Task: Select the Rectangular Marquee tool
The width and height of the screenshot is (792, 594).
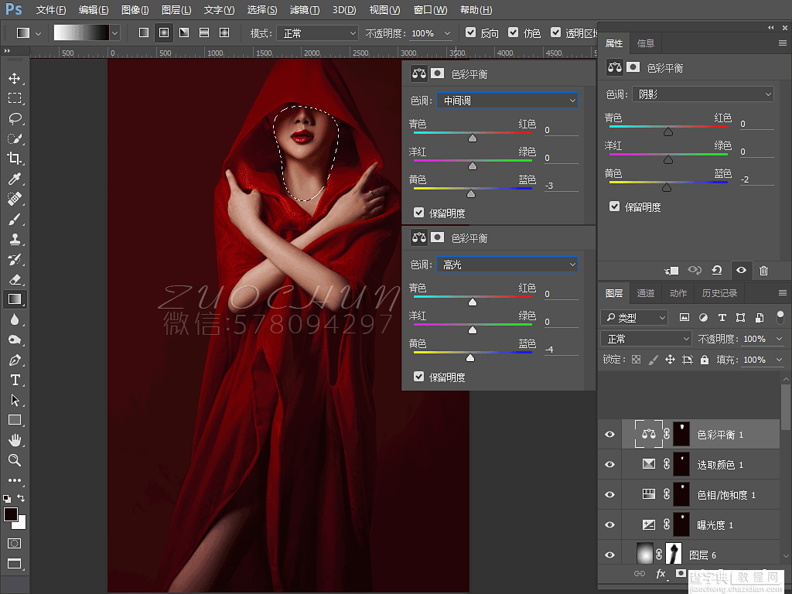Action: 14,98
